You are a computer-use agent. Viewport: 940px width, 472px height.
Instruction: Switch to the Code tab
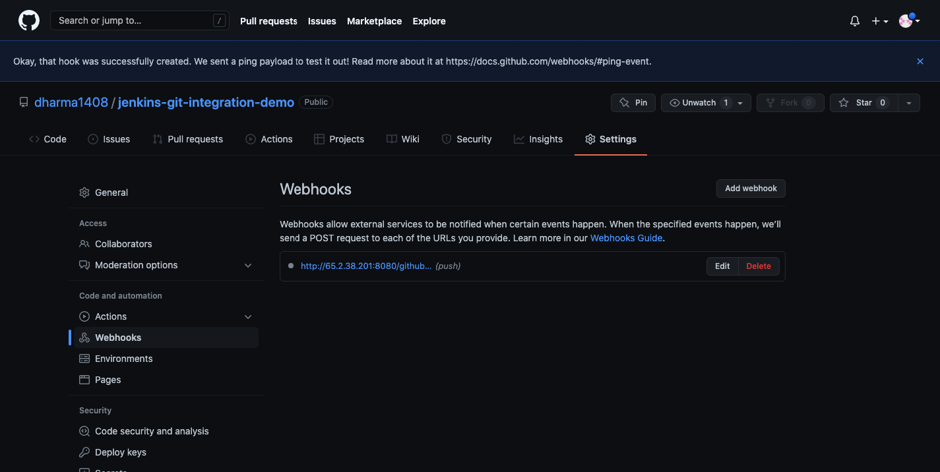47,139
